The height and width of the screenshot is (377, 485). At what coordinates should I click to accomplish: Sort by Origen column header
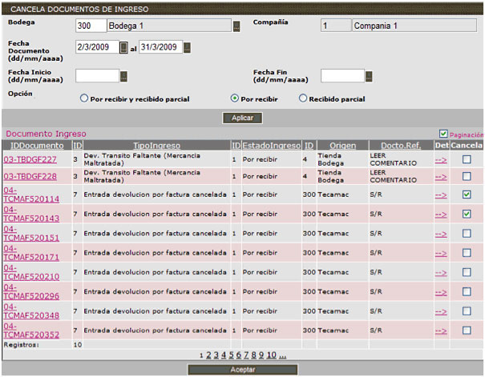pos(342,146)
